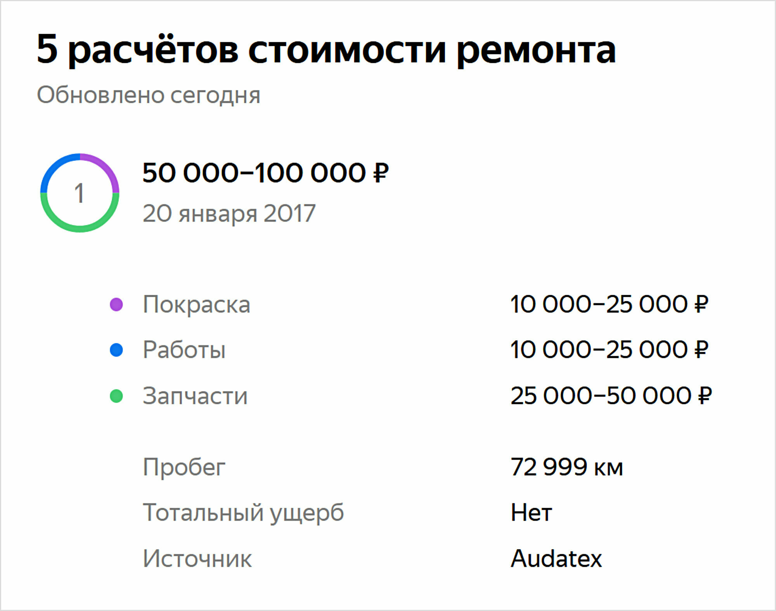
Task: Click the Пробег label
Action: coord(184,467)
